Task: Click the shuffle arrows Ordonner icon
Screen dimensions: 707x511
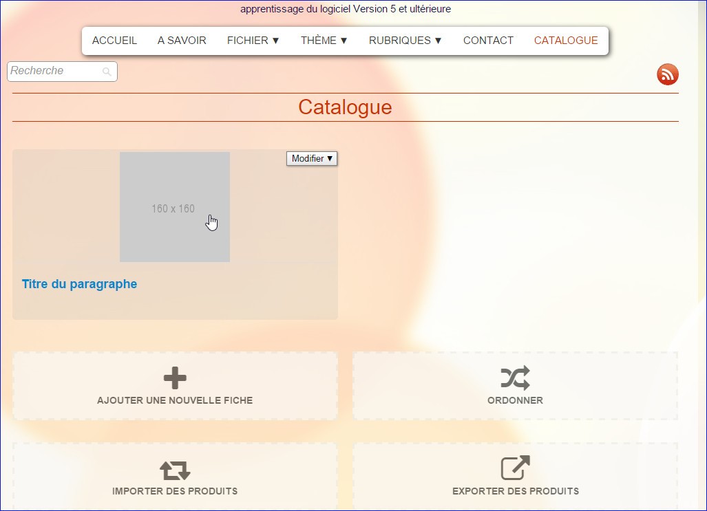Action: pos(515,378)
